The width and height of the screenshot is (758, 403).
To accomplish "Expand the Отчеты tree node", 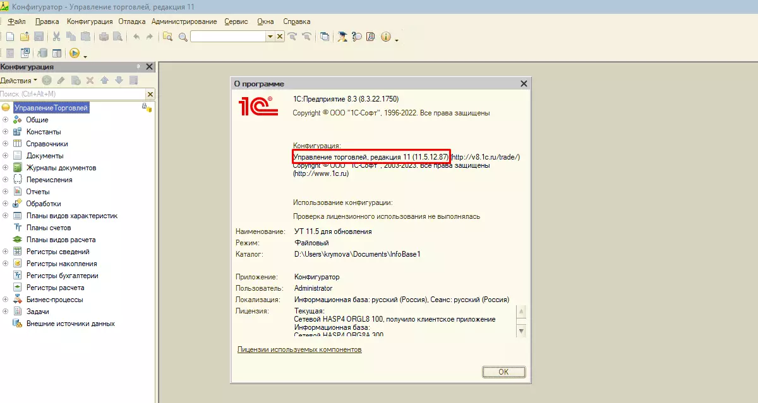I will pyautogui.click(x=5, y=192).
